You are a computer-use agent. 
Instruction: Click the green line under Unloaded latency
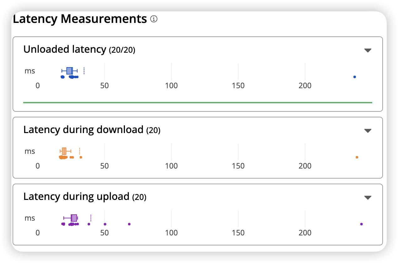point(198,102)
